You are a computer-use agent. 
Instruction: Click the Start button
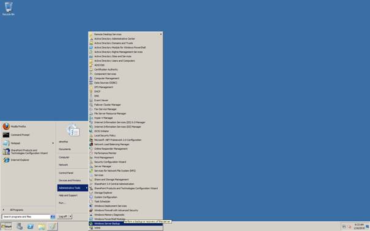click(6, 227)
